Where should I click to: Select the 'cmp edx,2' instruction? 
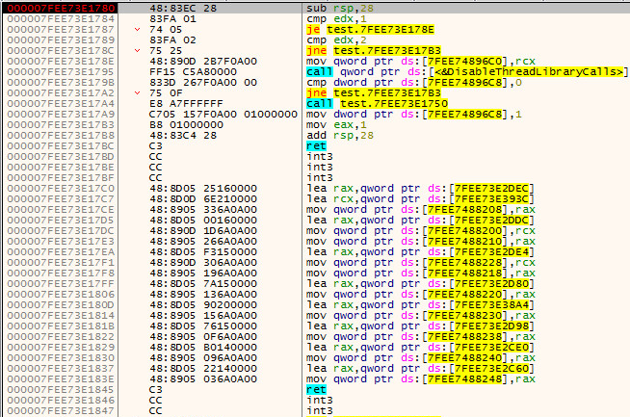click(x=337, y=40)
